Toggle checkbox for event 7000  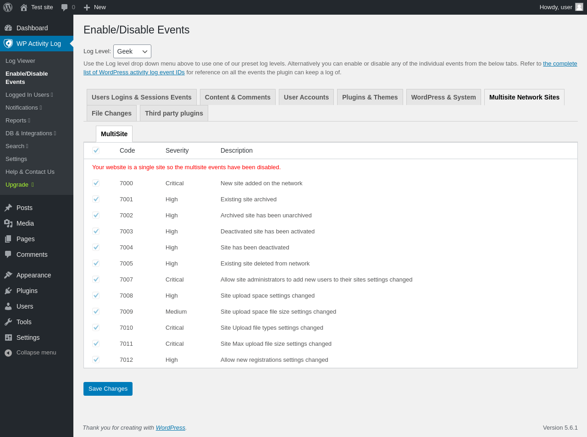tap(96, 183)
